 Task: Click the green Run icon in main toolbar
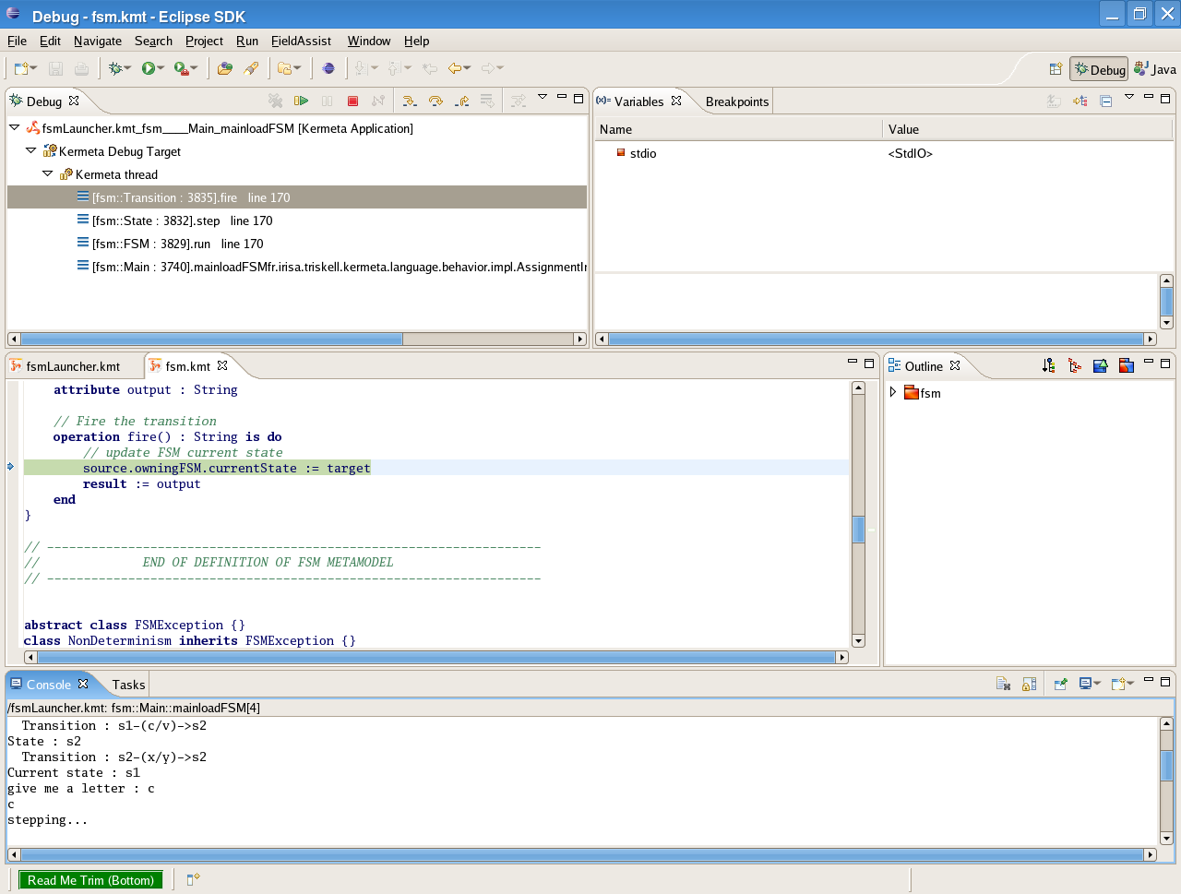(x=148, y=68)
